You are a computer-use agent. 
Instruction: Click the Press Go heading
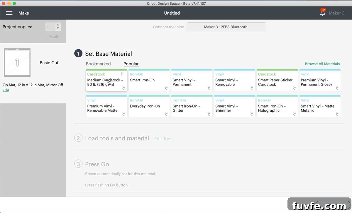tap(97, 164)
